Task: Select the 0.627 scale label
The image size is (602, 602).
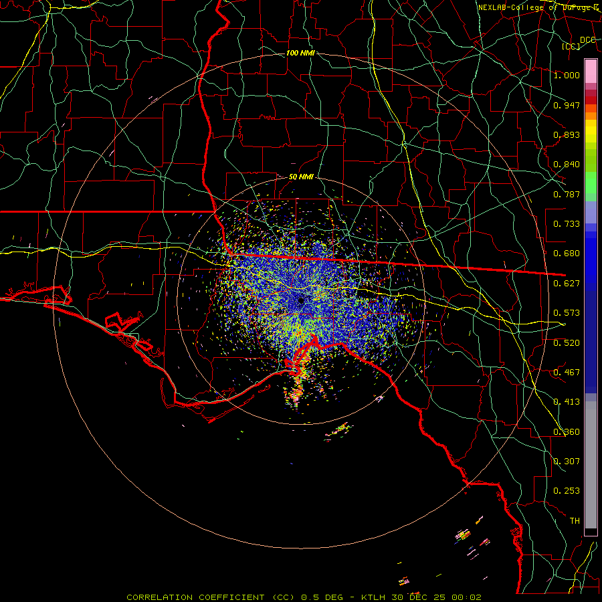Action: click(x=567, y=284)
